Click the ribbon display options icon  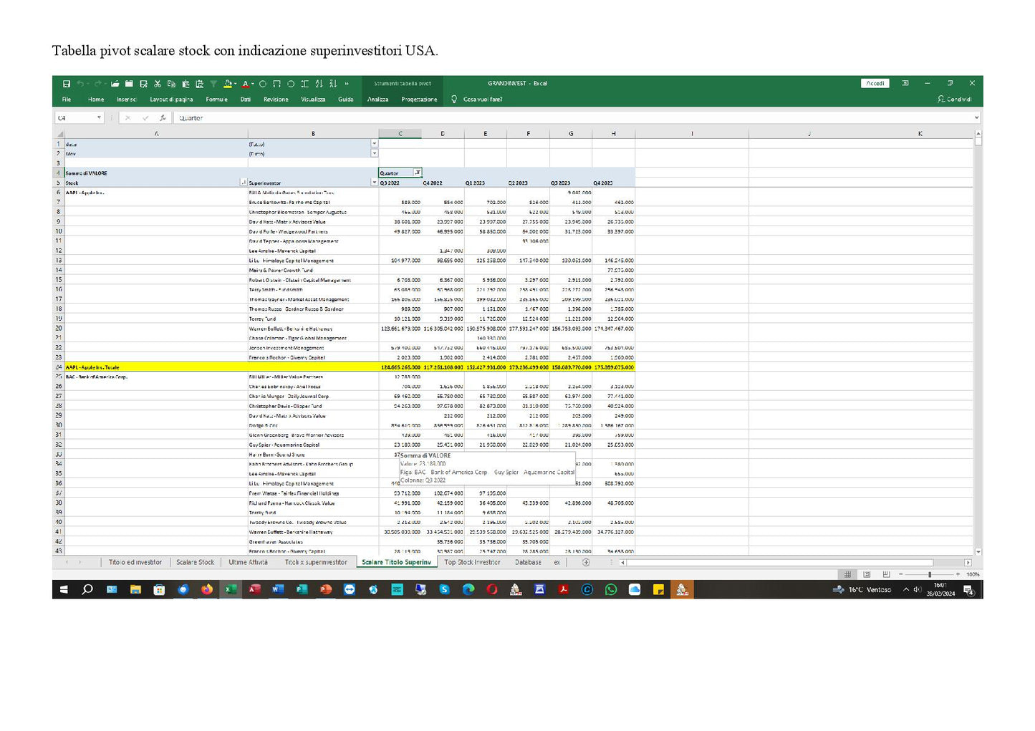coord(905,83)
